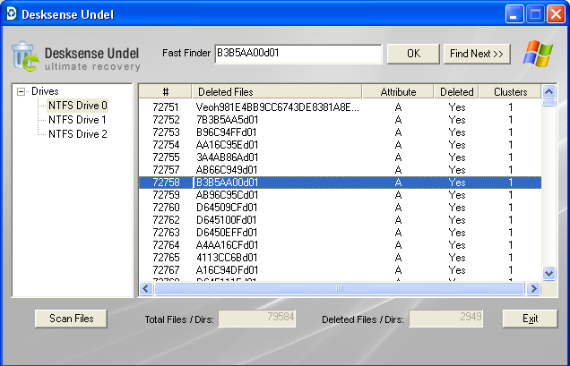Click the OK button
Image resolution: width=570 pixels, height=366 pixels.
(413, 54)
